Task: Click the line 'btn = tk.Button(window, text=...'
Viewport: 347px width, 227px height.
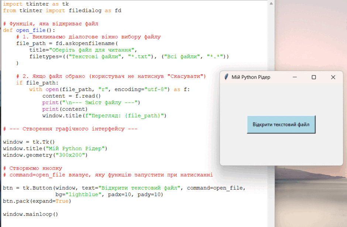Action: click(124, 188)
